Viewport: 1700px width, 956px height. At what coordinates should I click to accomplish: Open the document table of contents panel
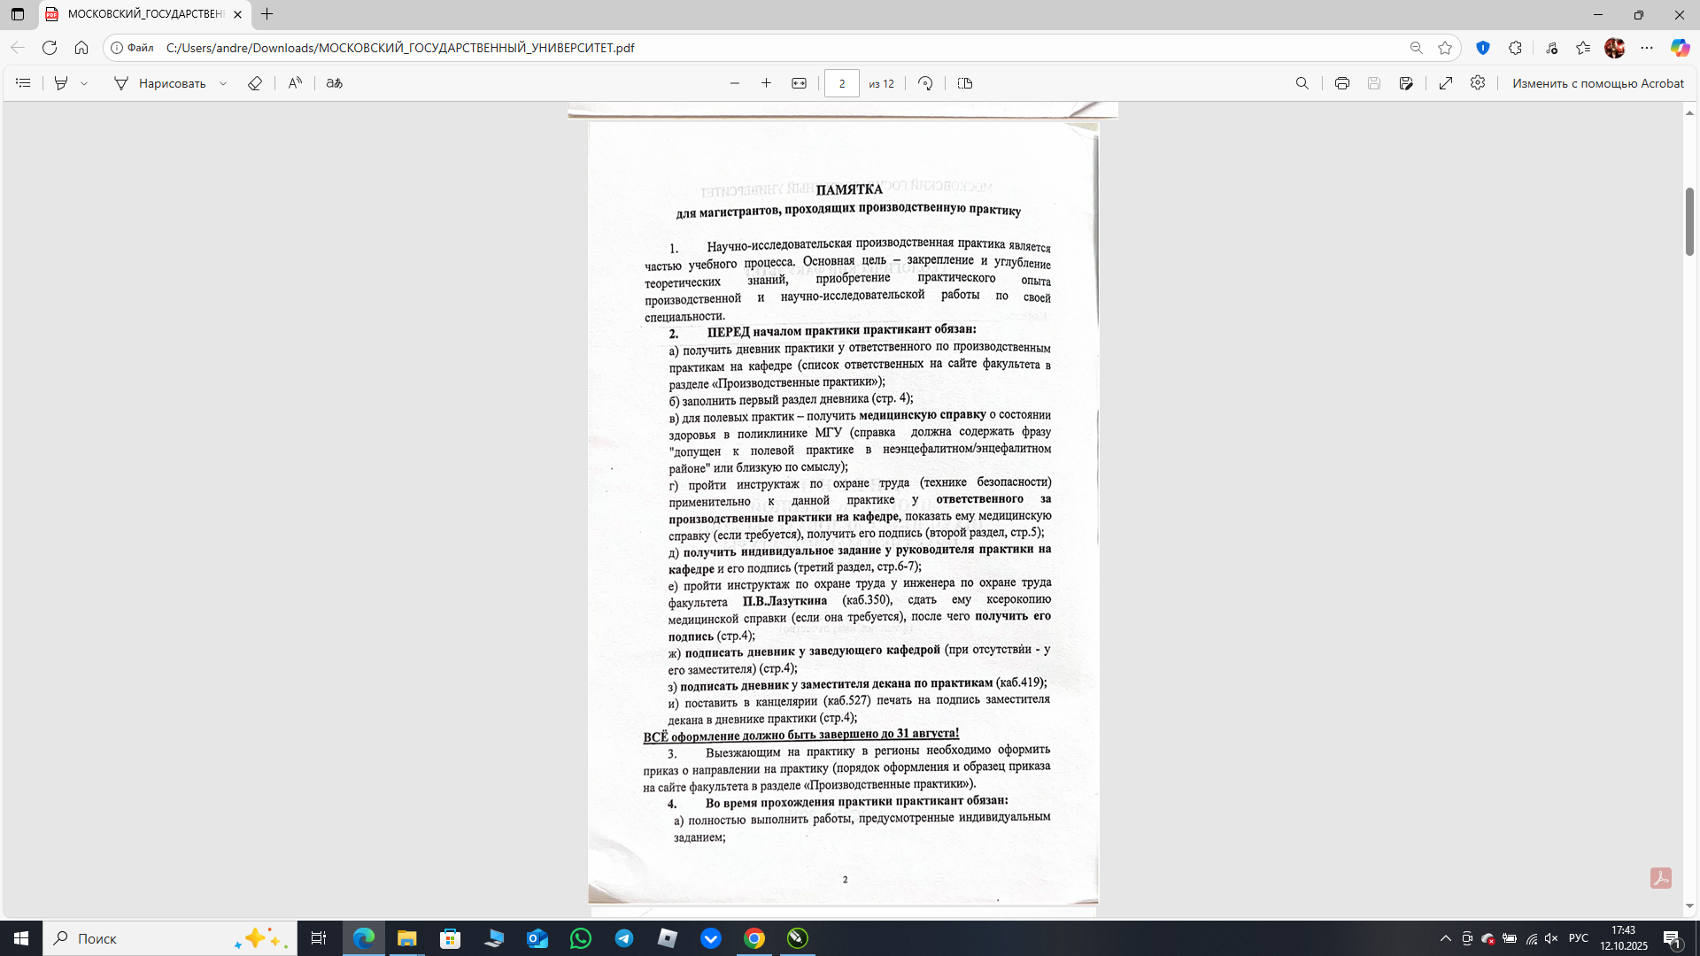(x=22, y=82)
